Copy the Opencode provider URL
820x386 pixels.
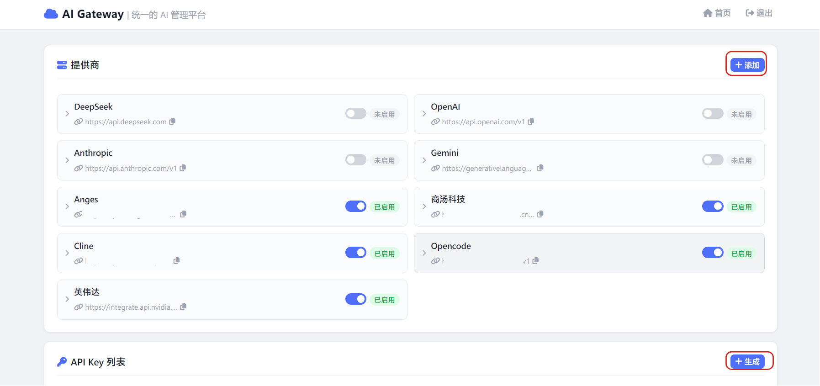[x=535, y=261]
